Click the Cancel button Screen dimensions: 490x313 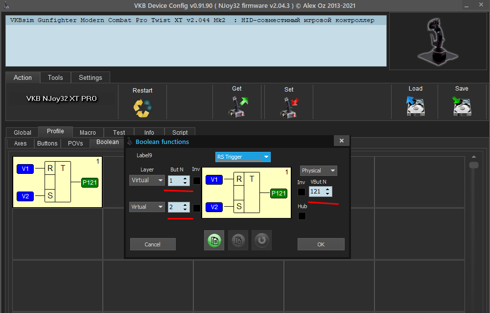click(153, 244)
